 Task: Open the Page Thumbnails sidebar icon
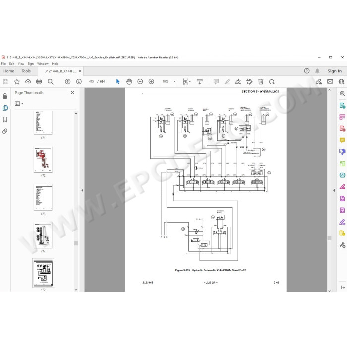5,108
